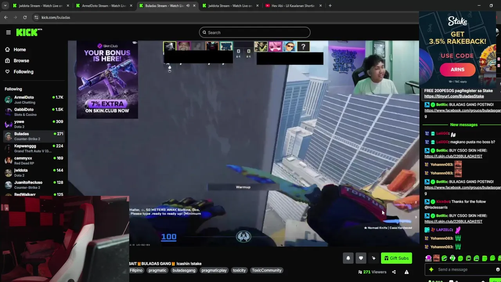Open the emoji picker in chat input
The height and width of the screenshot is (282, 501).
coord(498,269)
